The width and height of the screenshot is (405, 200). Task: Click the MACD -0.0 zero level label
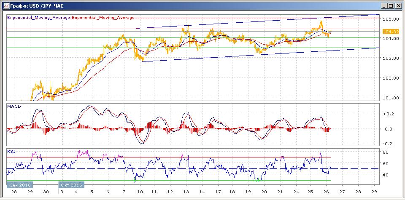coord(386,128)
